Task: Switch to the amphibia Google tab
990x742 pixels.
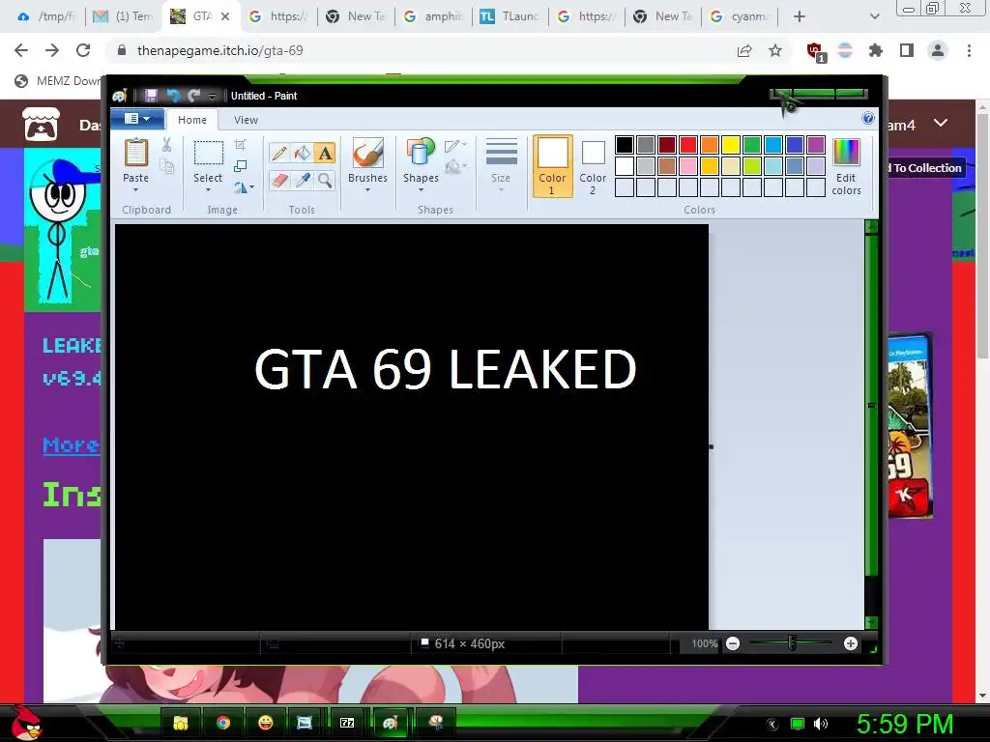Action: tap(433, 16)
